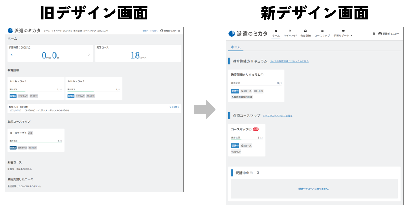Screen dimensions: 409x210
Task: Click the gray 必須 tag on コースマップ4
Action: click(x=30, y=133)
